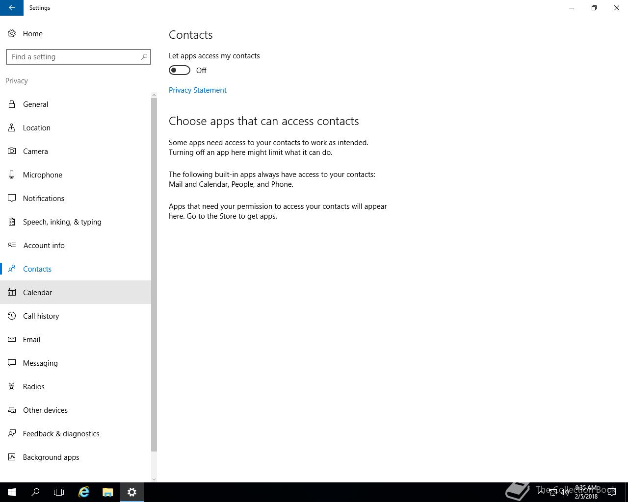The image size is (628, 502).
Task: Click the Account info icon
Action: click(x=12, y=245)
